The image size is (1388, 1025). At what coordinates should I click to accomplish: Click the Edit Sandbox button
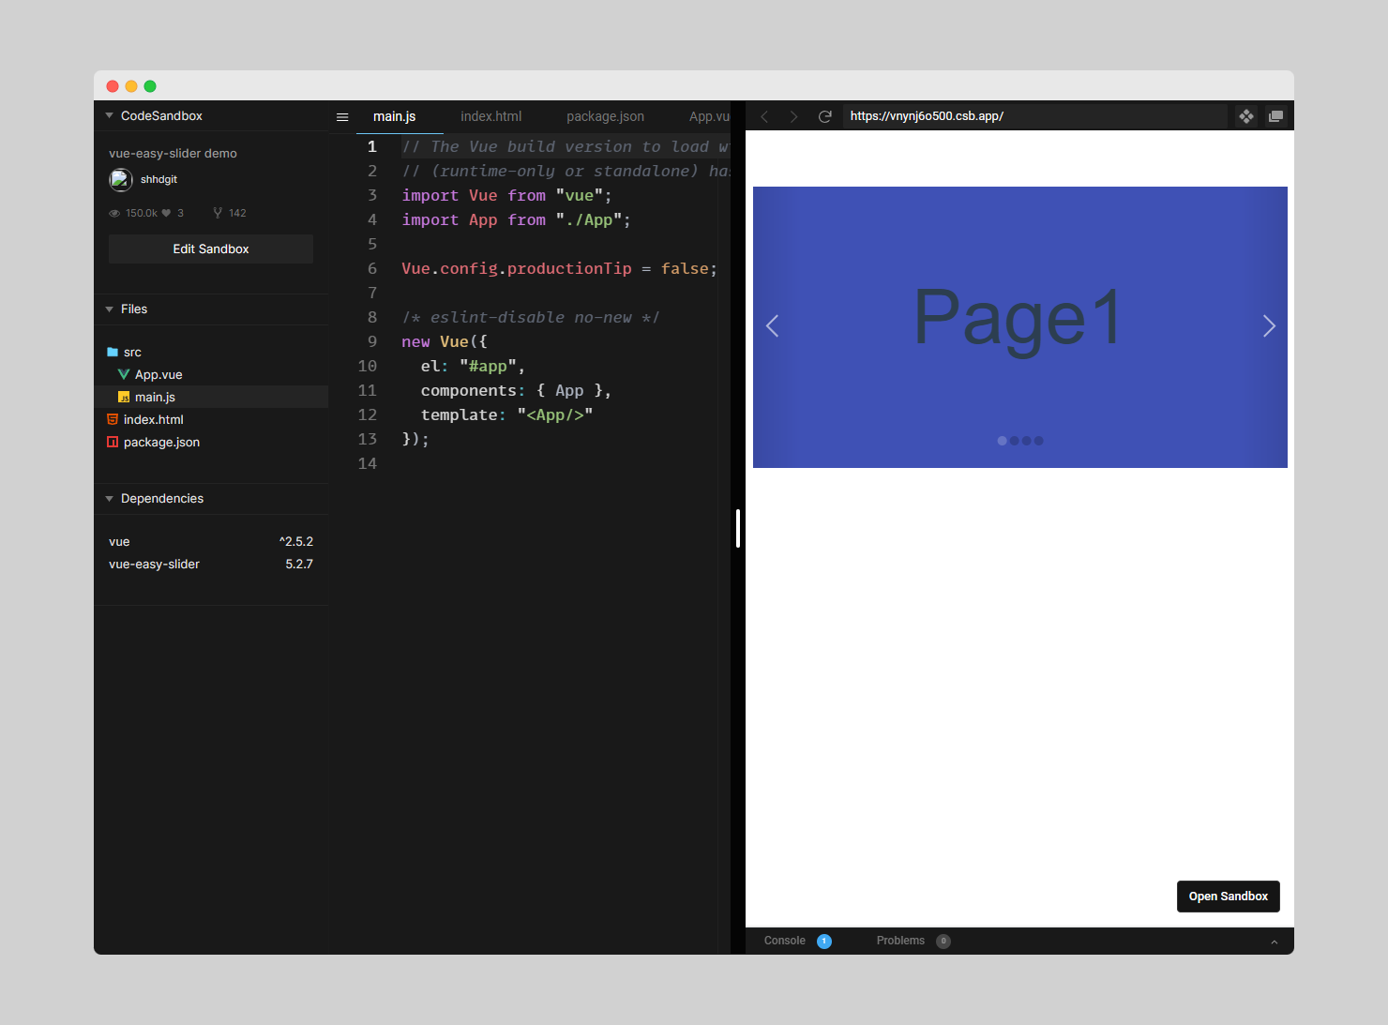(x=211, y=249)
